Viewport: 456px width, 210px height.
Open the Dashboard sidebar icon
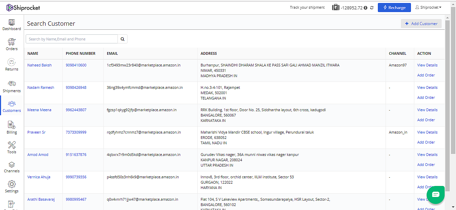pos(12,22)
